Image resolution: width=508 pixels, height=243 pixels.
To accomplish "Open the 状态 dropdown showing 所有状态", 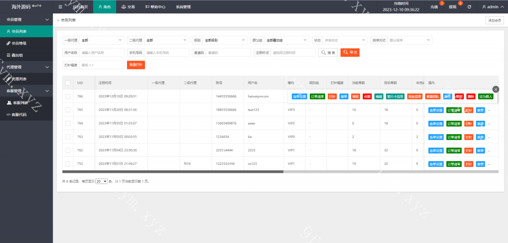I will coord(345,41).
